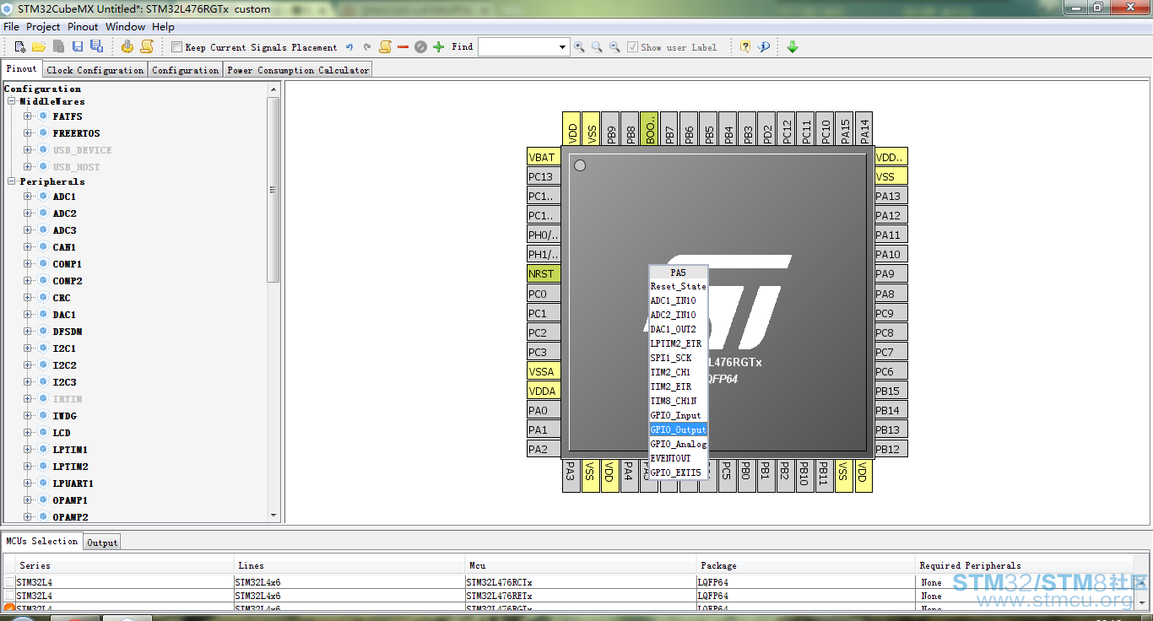This screenshot has height=621, width=1153.
Task: Expand the COMP1 peripheral node
Action: pos(28,264)
